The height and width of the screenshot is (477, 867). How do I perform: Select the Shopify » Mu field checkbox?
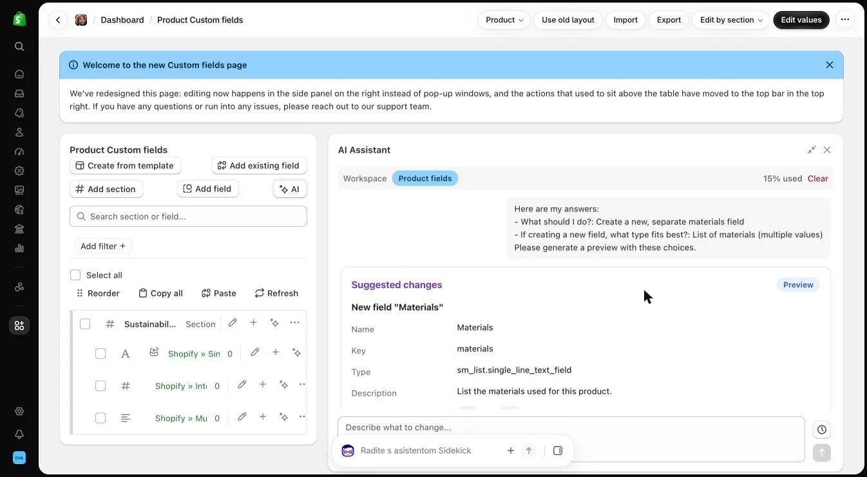100,418
